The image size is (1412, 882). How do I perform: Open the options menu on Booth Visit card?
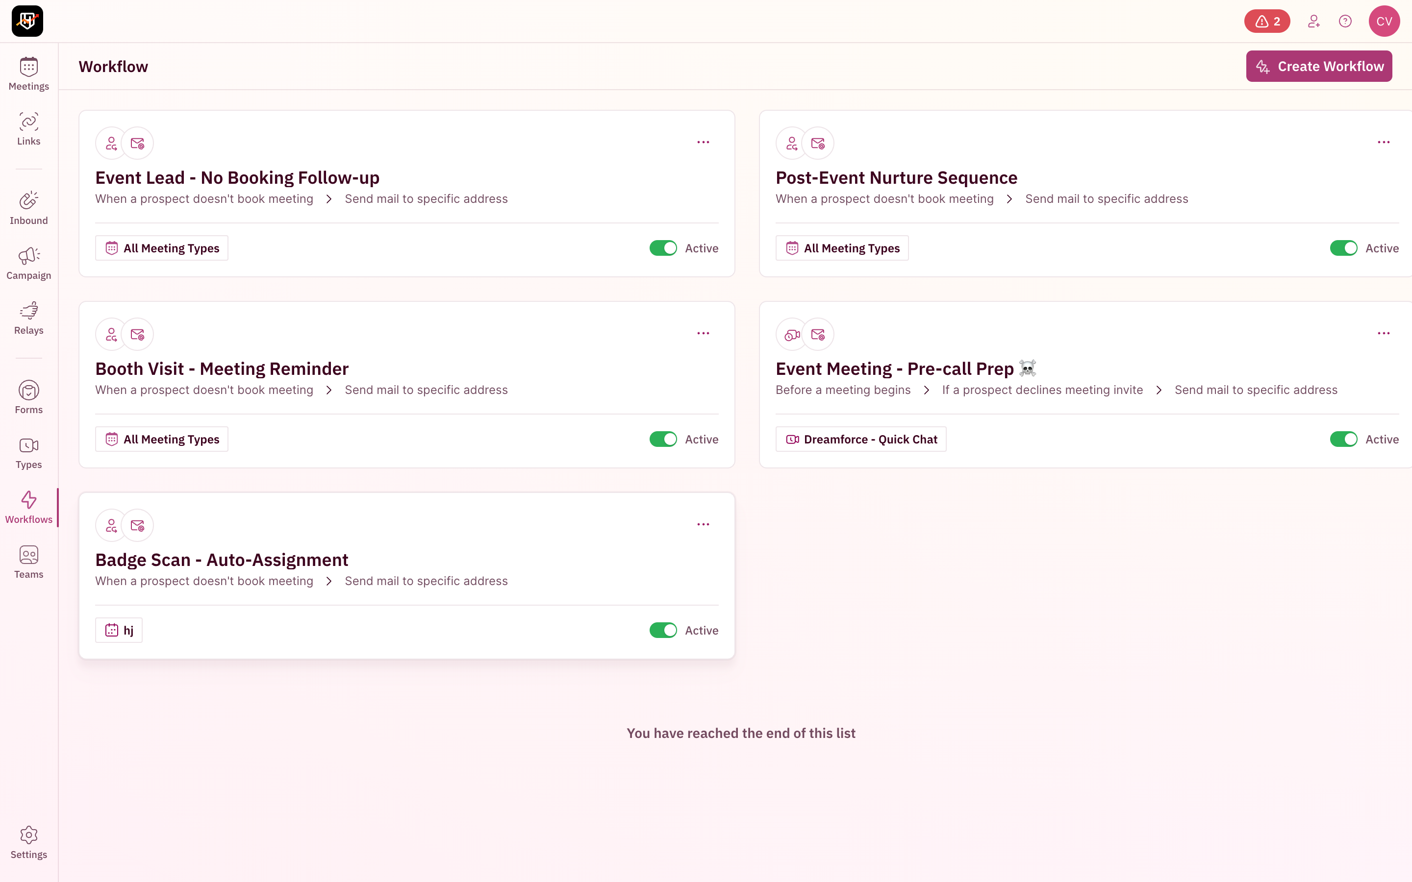(703, 333)
